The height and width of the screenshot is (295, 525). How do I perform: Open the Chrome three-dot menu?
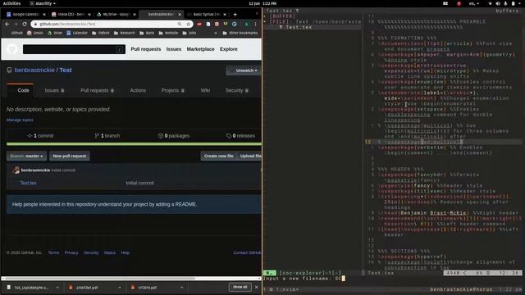tap(255, 24)
